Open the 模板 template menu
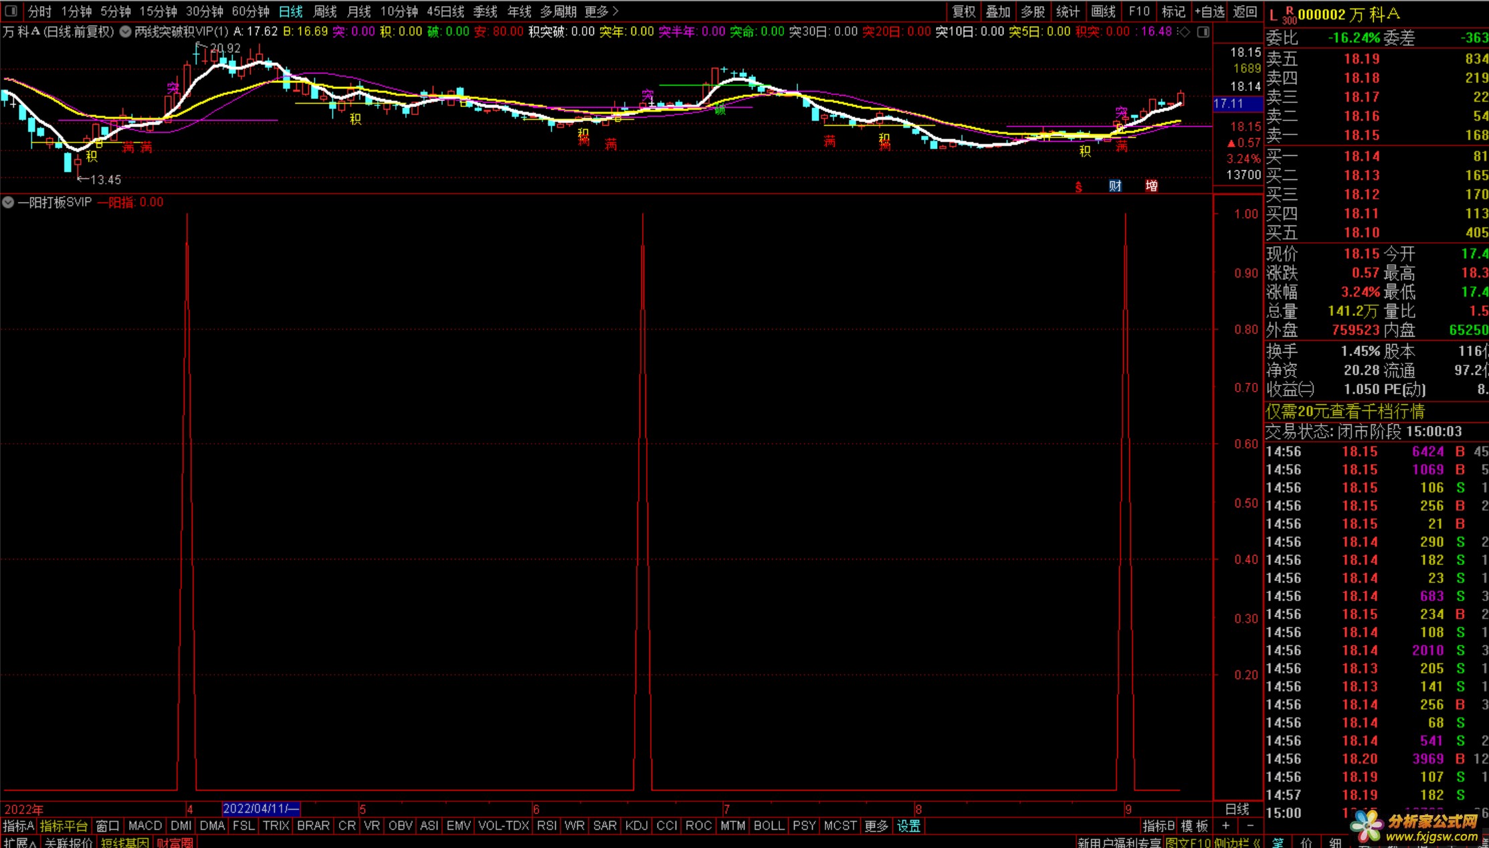The height and width of the screenshot is (848, 1489). (x=1195, y=826)
